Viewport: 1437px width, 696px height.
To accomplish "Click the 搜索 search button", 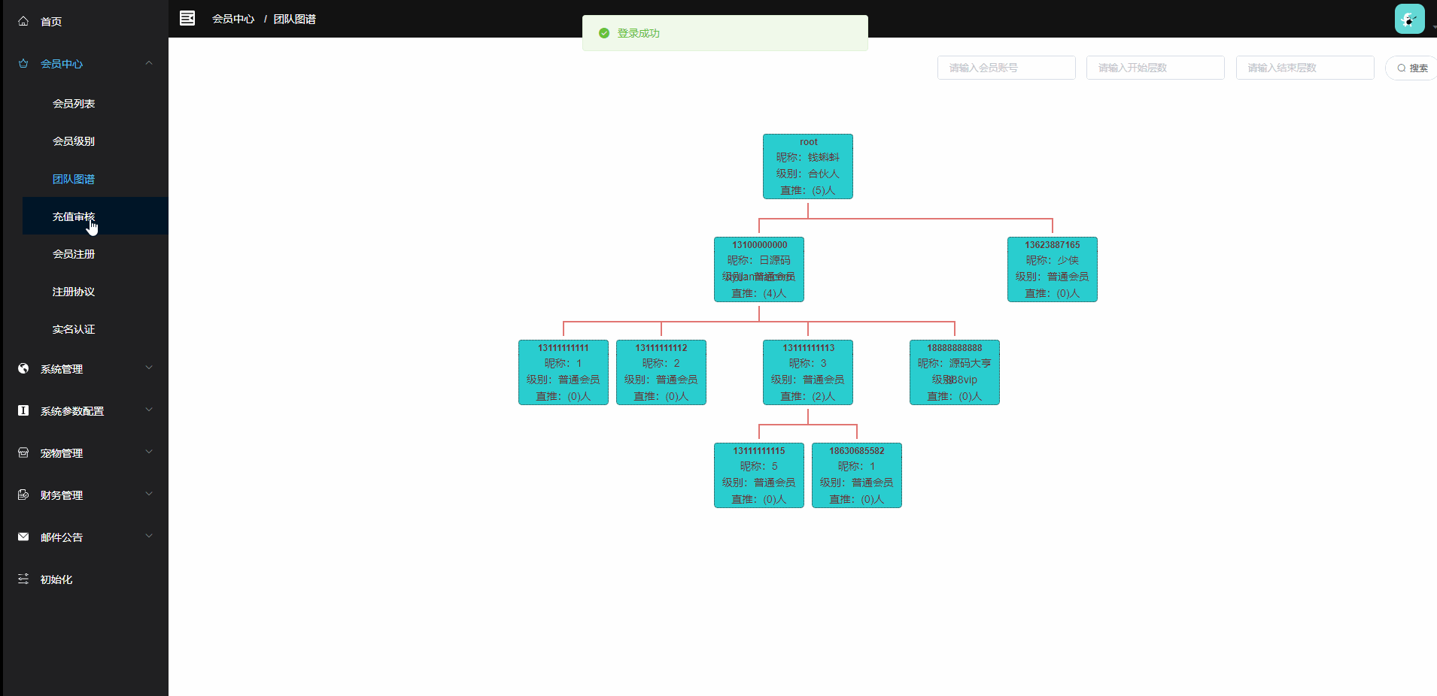I will coord(1412,68).
